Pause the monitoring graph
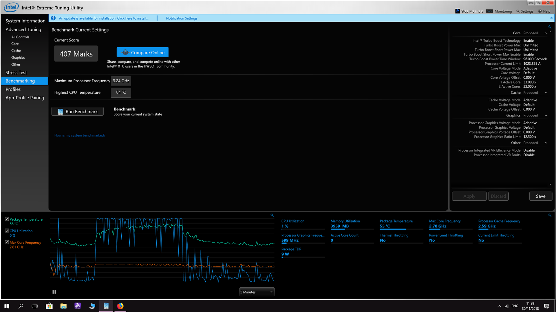The height and width of the screenshot is (312, 556). point(54,292)
